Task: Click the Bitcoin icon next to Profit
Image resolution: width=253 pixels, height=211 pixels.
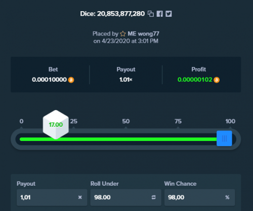Action: tap(217, 80)
